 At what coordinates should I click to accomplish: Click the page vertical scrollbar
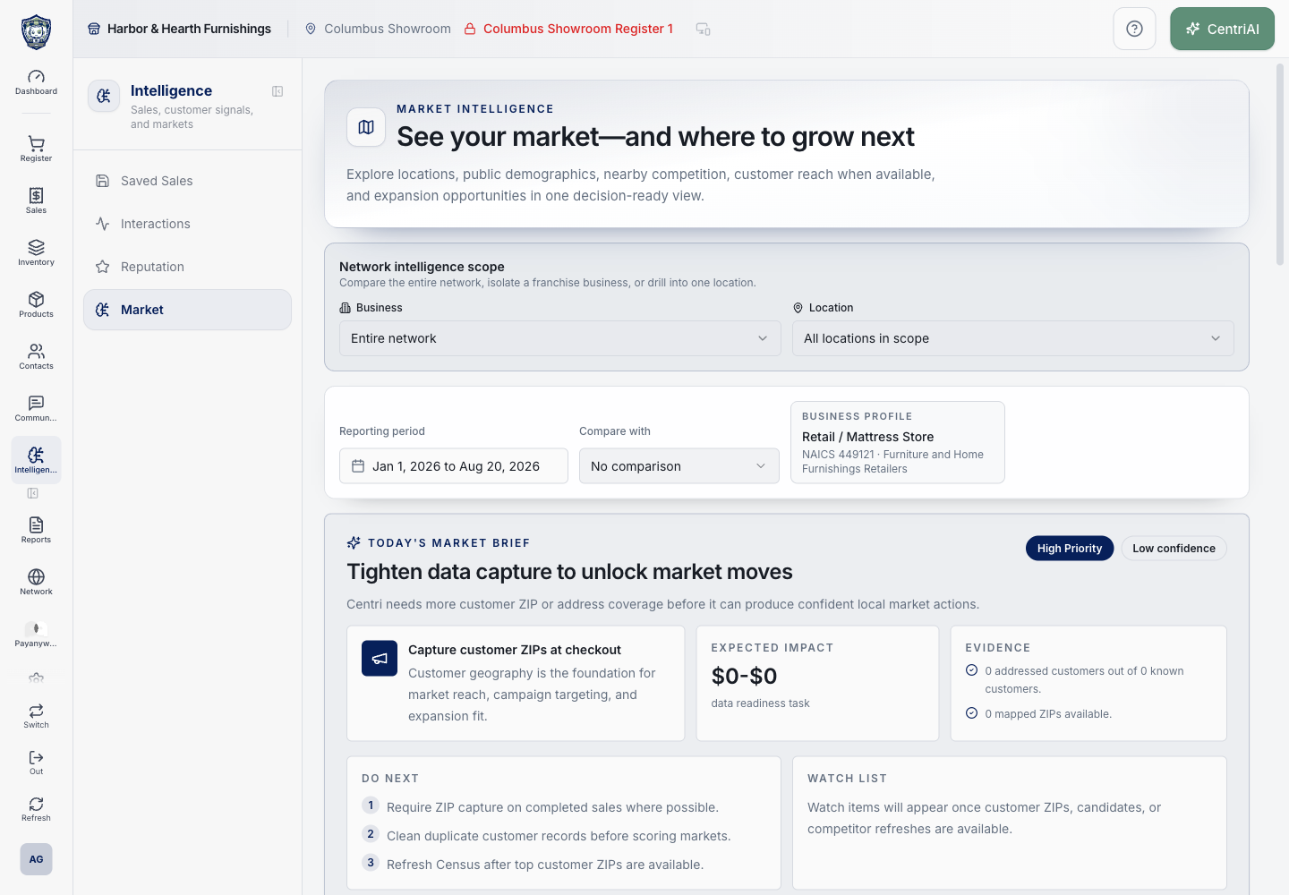click(x=1280, y=166)
